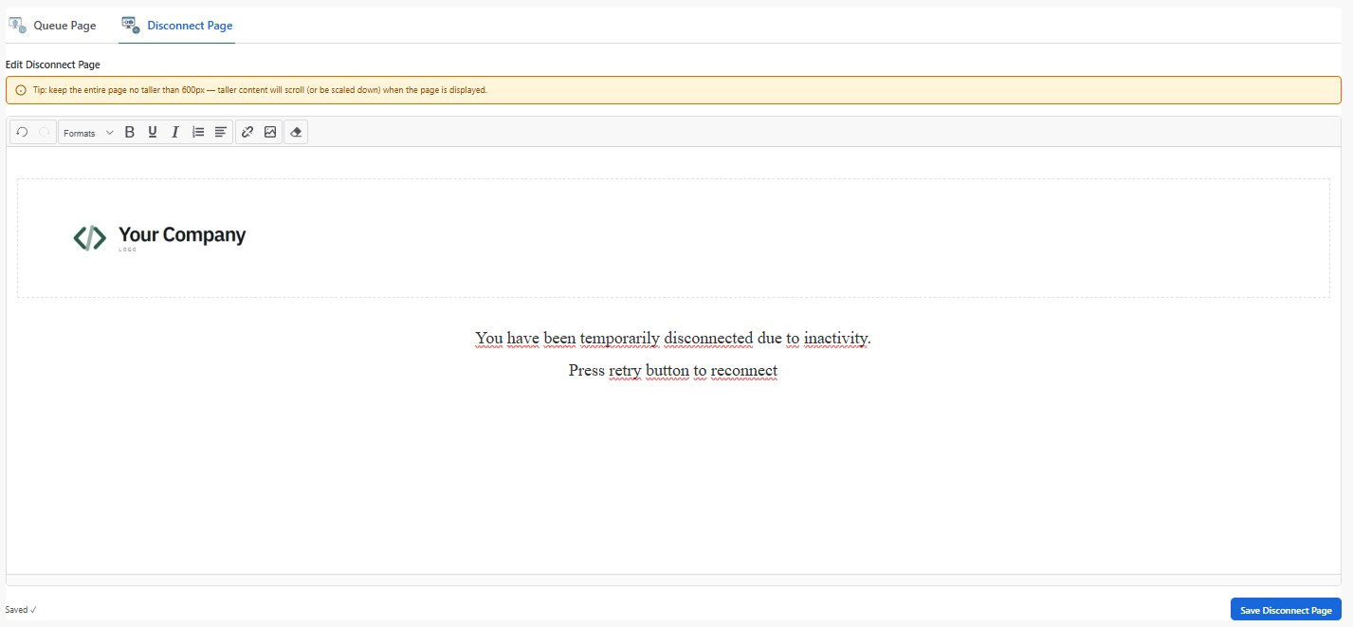The image size is (1353, 627).
Task: Select the Disconnect Page tab
Action: 177,26
